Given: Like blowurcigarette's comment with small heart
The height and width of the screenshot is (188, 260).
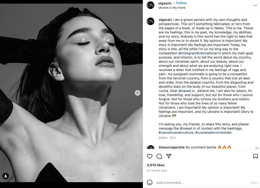Looking at the screenshot, I should coord(257,148).
